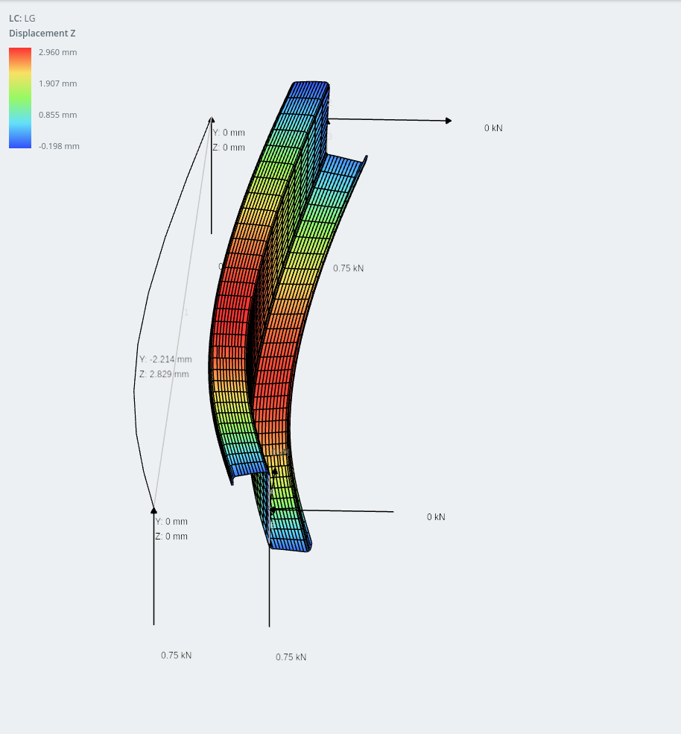Click the upper node Y: 0 mm label
This screenshot has height=734, width=681.
[229, 133]
